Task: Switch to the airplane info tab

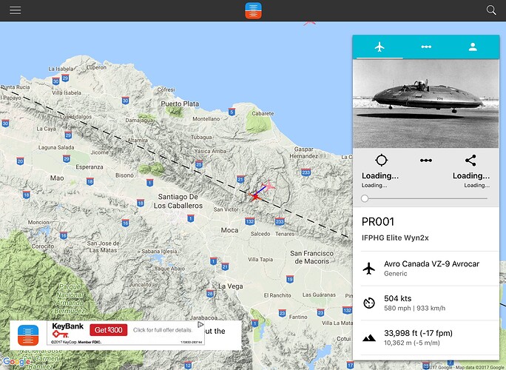Action: point(379,47)
